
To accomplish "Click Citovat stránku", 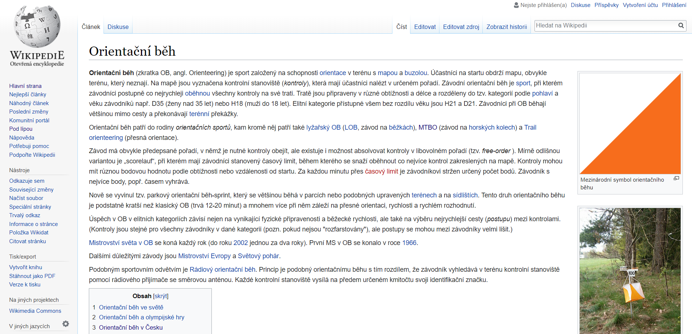I will coord(28,241).
